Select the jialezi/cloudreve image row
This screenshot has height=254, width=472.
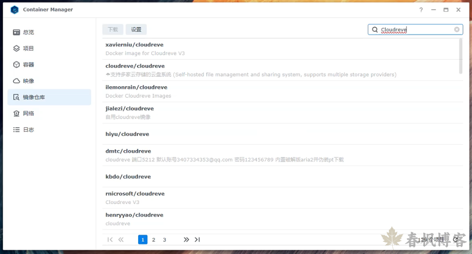[283, 113]
